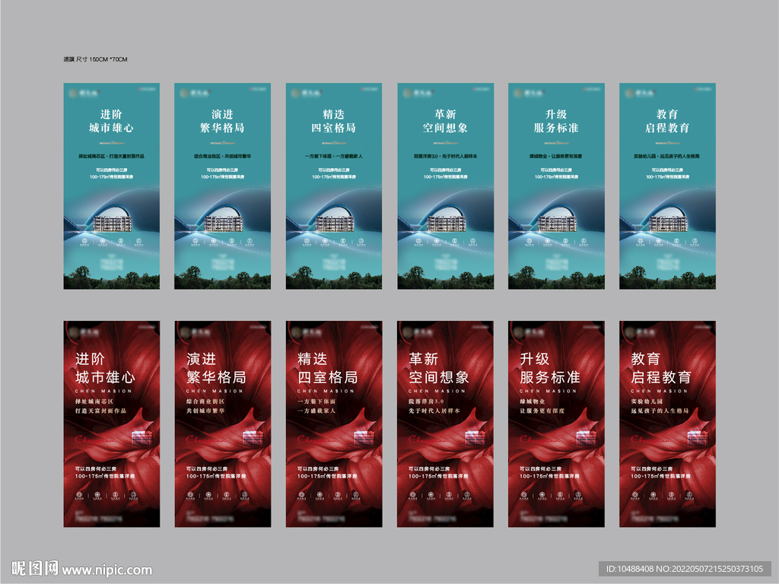Click the 昵图网 watermark logo
This screenshot has width=779, height=584.
[x=34, y=569]
